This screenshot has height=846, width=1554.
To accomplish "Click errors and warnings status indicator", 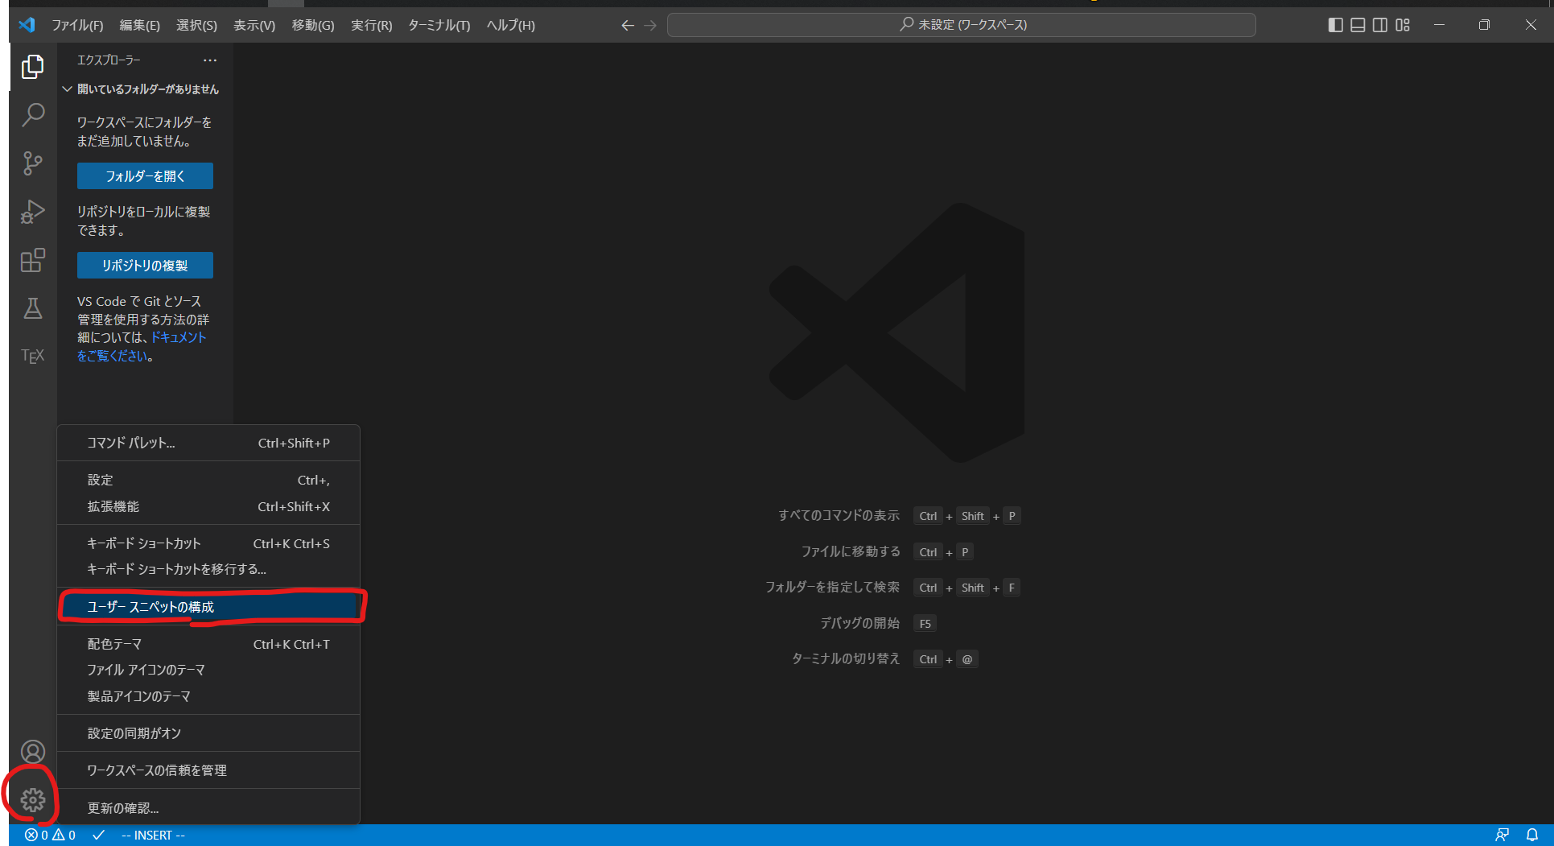I will 50,836.
